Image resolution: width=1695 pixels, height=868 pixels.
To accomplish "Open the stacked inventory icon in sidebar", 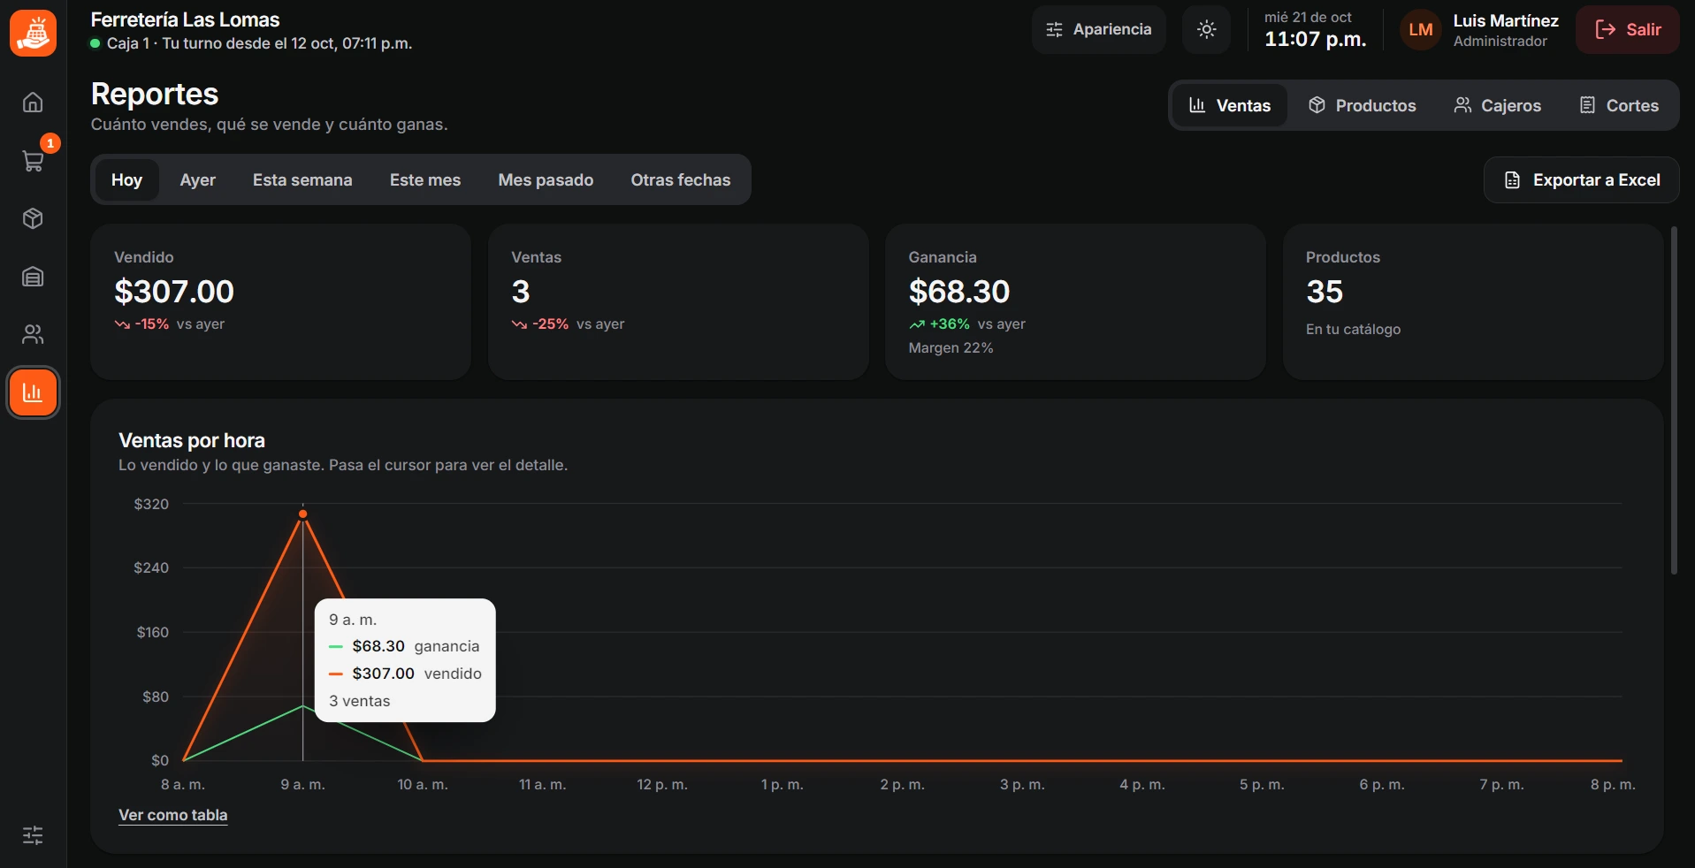I will pos(33,277).
